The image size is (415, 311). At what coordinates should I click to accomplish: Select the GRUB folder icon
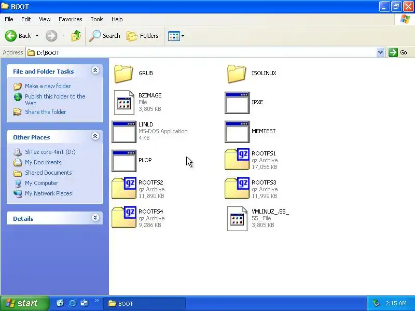(123, 74)
